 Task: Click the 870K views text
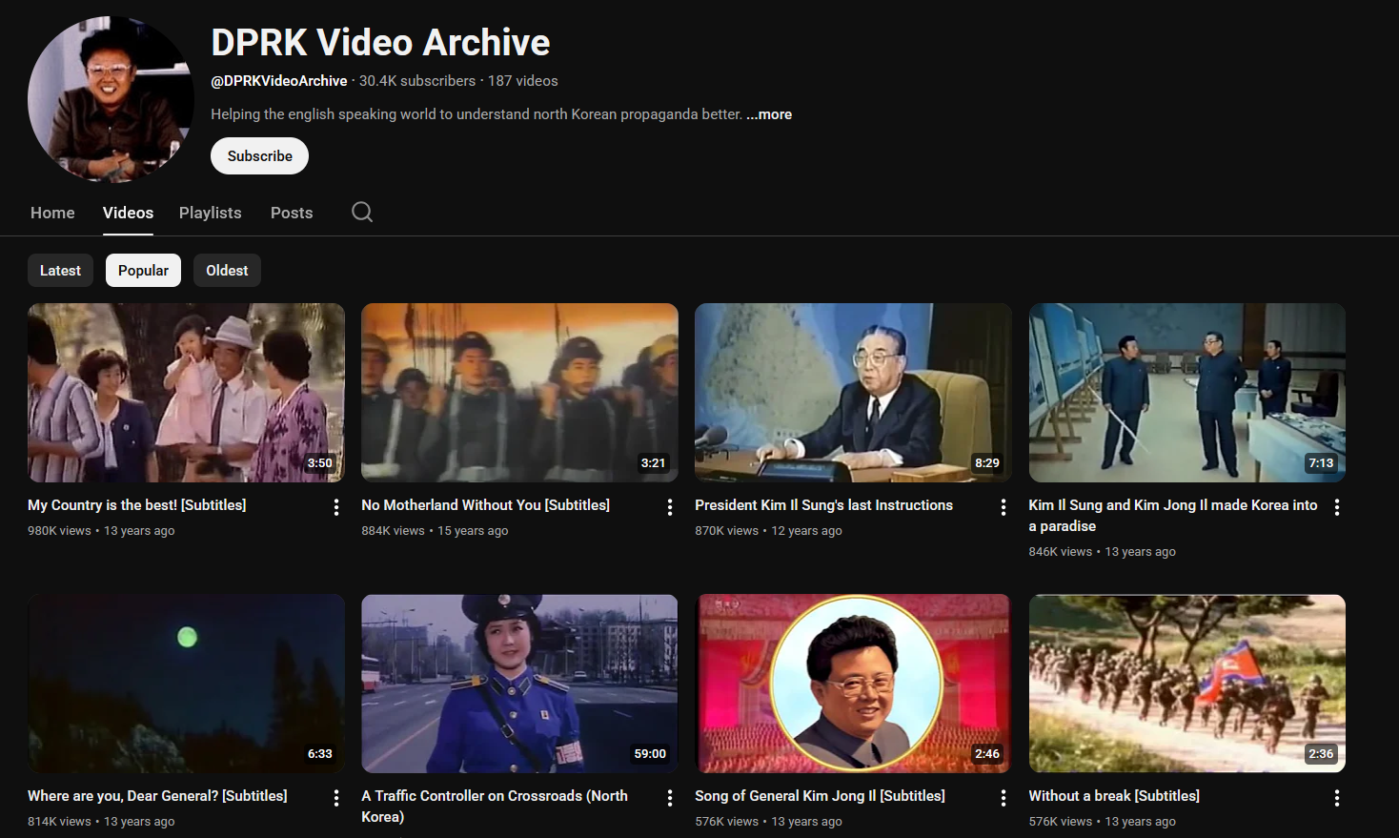coord(726,531)
